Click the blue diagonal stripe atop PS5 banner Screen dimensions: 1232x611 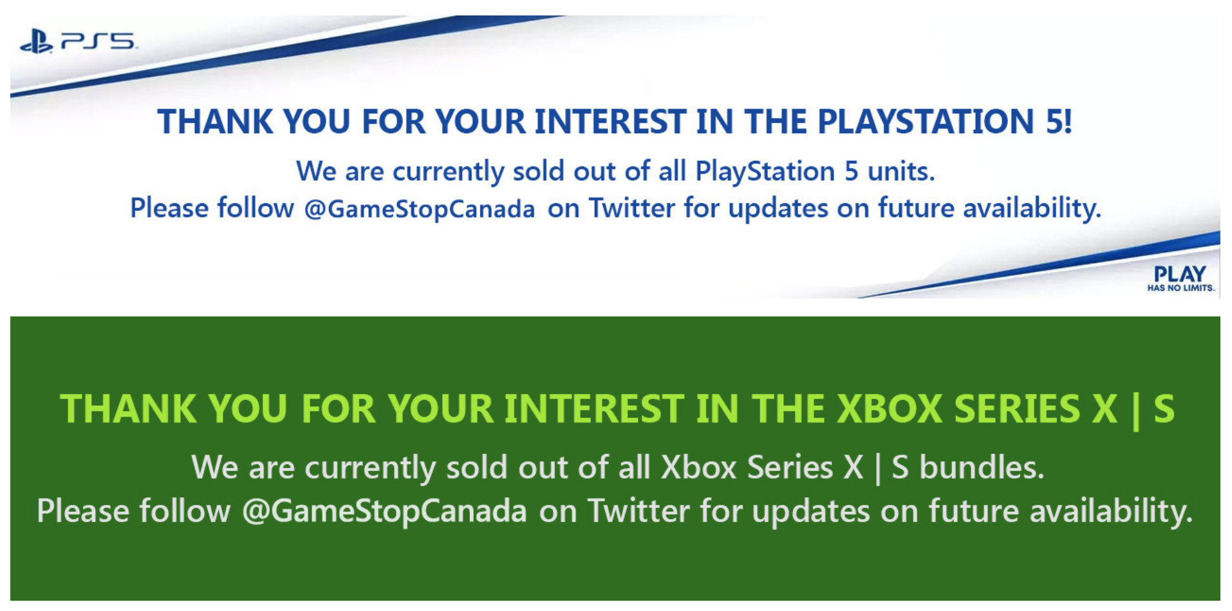click(x=290, y=55)
